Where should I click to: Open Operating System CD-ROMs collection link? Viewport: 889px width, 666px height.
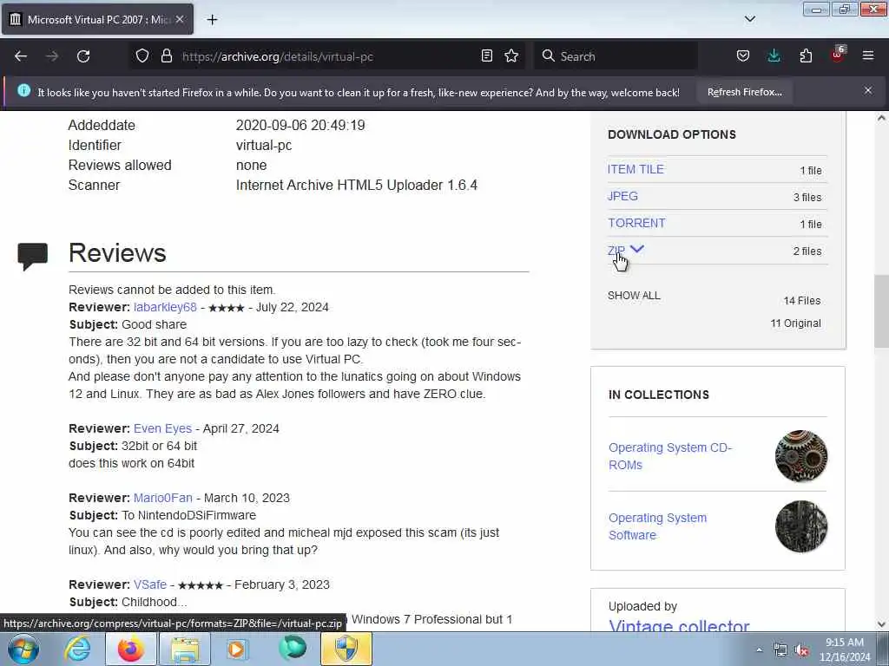670,456
